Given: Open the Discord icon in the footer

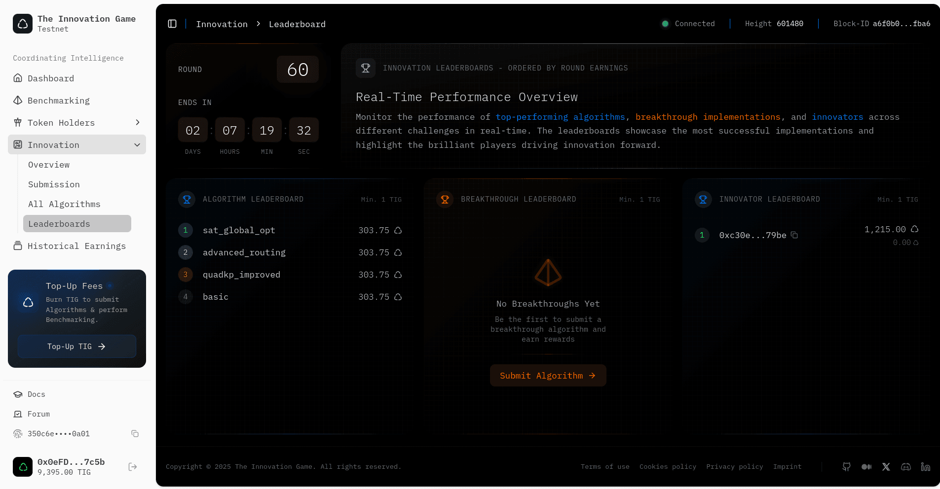Looking at the screenshot, I should tap(906, 467).
